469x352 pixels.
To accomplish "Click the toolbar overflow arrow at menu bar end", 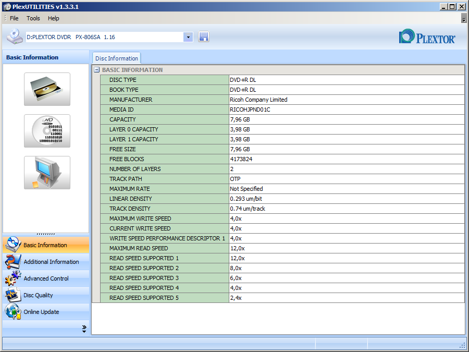I will (x=464, y=19).
